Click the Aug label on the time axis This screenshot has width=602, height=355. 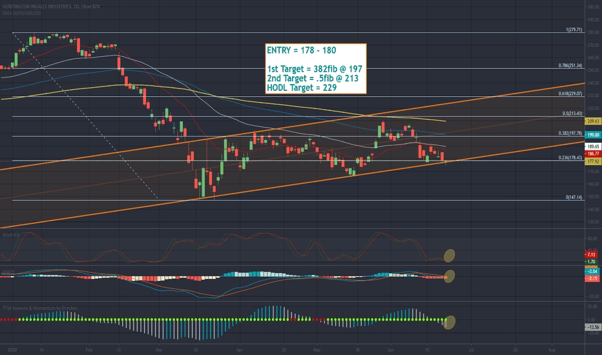(x=552, y=350)
